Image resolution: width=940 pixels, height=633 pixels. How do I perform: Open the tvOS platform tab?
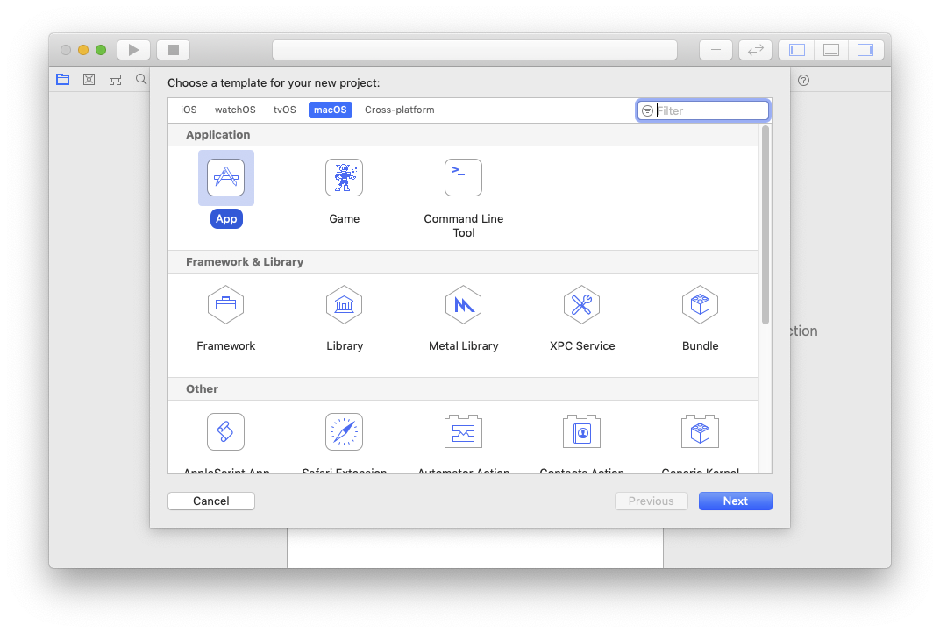tap(285, 110)
